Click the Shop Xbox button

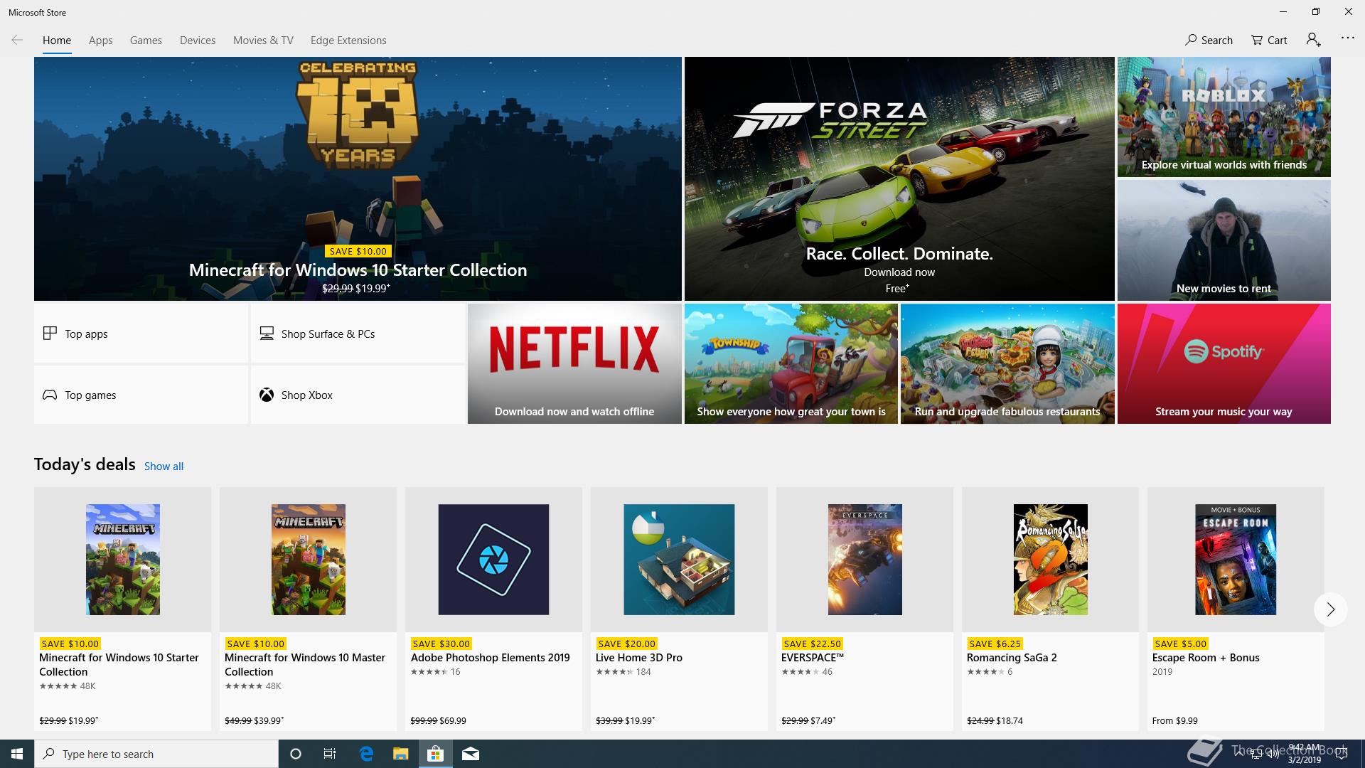(x=358, y=395)
